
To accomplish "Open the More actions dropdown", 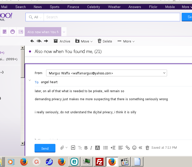I will click(126, 41).
